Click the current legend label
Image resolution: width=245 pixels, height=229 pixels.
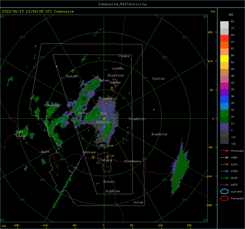click(237, 192)
